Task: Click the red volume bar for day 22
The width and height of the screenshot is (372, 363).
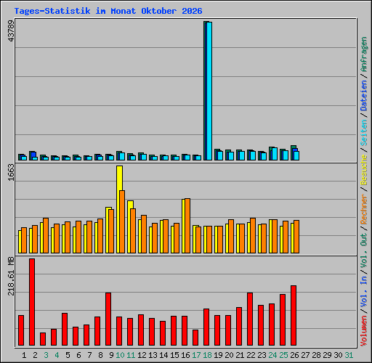Action: tap(250, 319)
